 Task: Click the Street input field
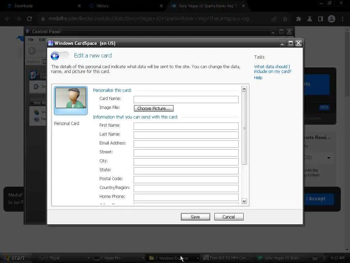pyautogui.click(x=186, y=153)
